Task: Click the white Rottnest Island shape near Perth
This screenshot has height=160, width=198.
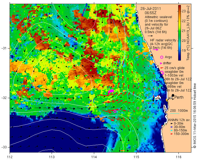Action: pos(157,98)
